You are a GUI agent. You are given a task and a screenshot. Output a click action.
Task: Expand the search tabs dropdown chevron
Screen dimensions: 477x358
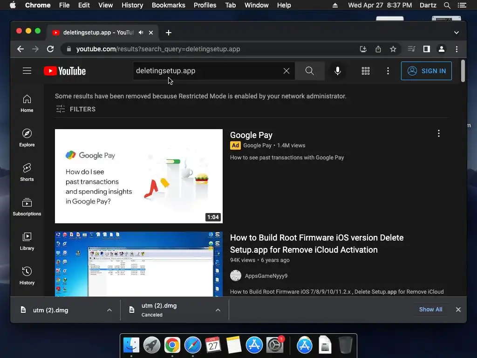point(457,33)
